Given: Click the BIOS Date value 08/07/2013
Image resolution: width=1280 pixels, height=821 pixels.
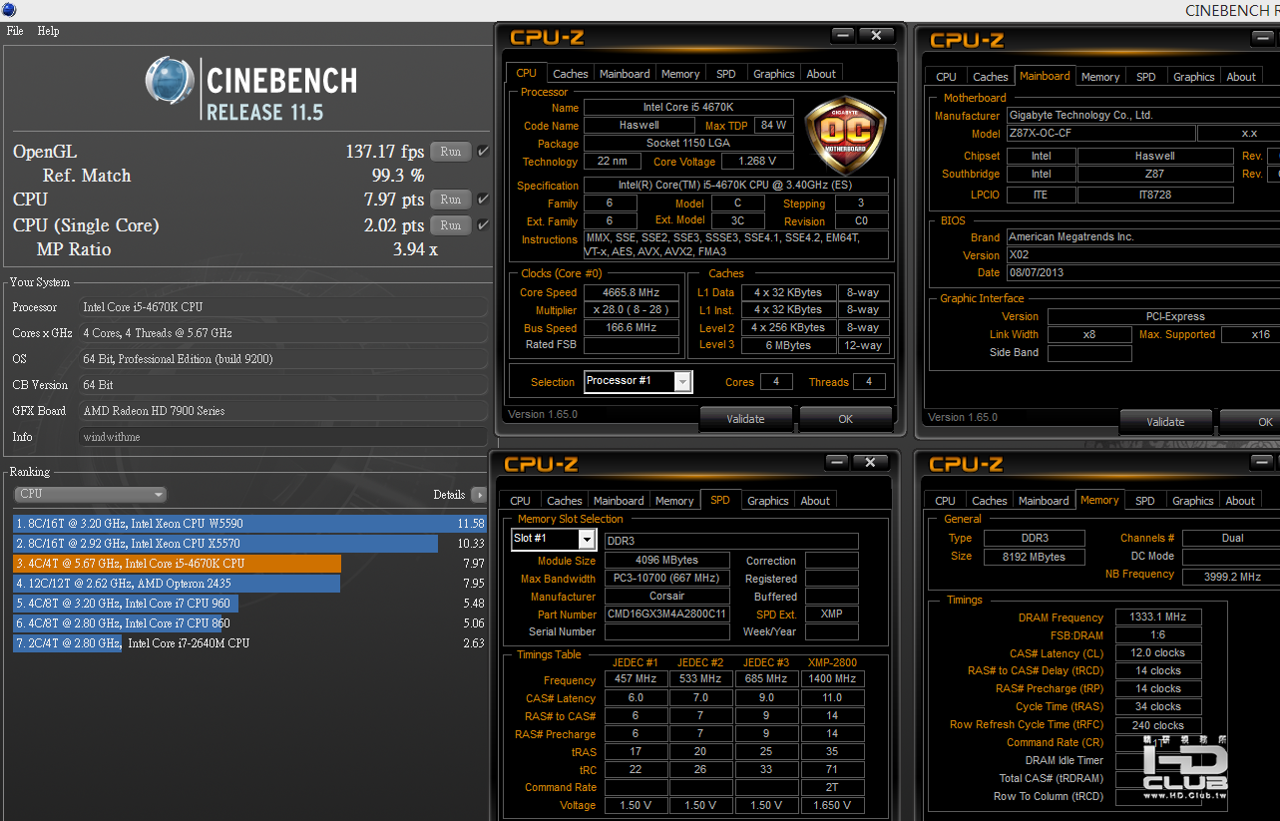Looking at the screenshot, I should coord(1142,272).
